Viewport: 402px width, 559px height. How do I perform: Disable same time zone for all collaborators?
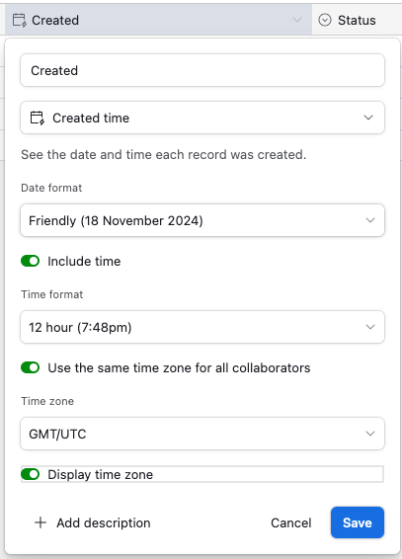tap(31, 367)
